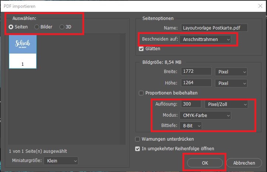
Task: Click page 1 thumbnail preview
Action: coord(23,52)
